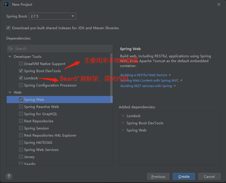
Task: Open Building a RESTful Web Service link
Action: coord(144,75)
